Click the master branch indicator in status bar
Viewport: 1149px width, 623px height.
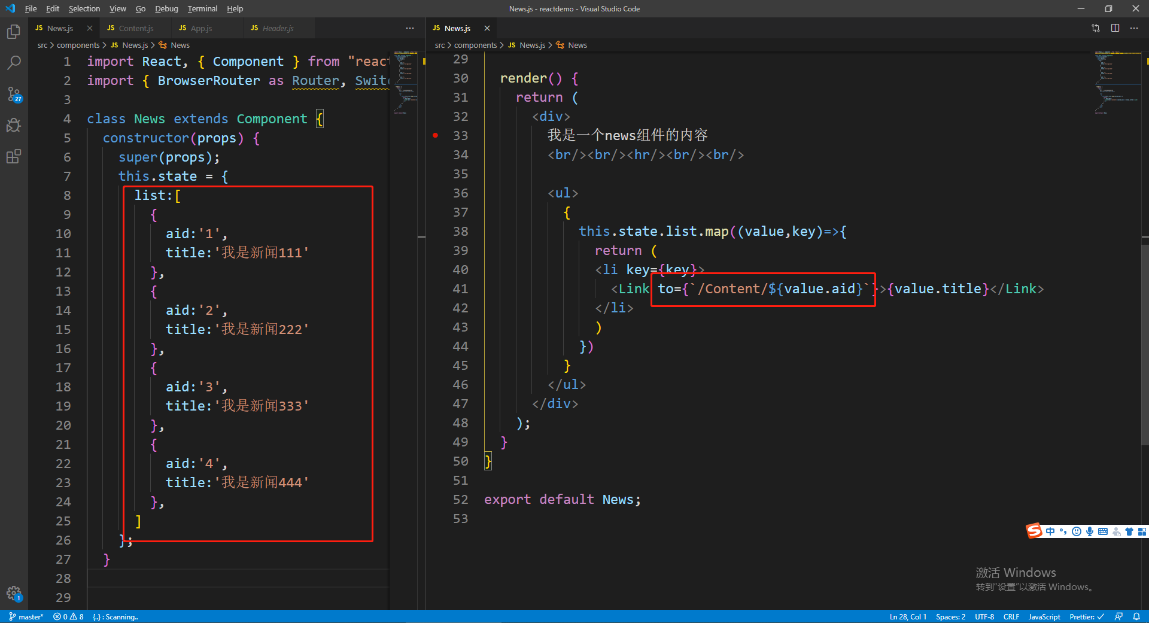pyautogui.click(x=26, y=616)
